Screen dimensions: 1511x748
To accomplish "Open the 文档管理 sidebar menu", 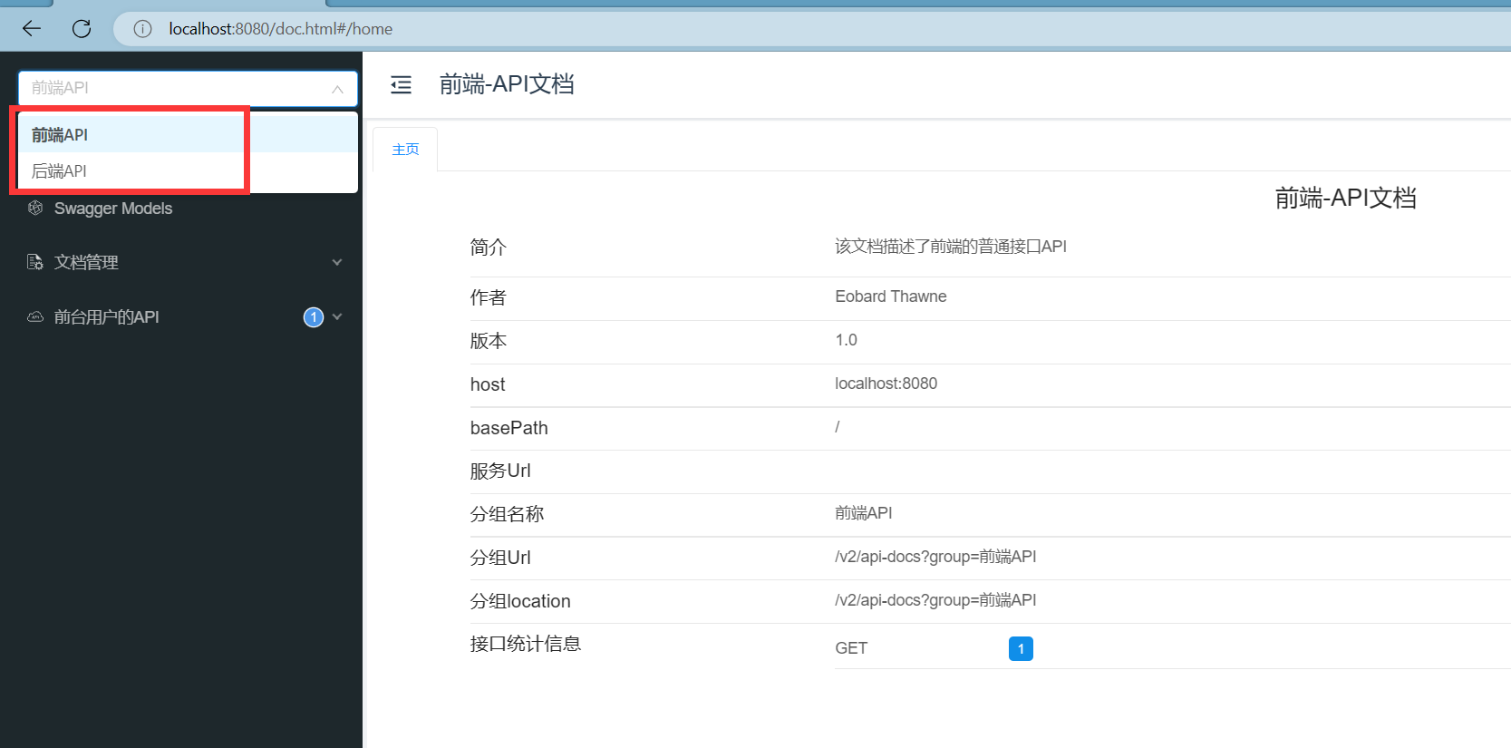I will [x=87, y=262].
